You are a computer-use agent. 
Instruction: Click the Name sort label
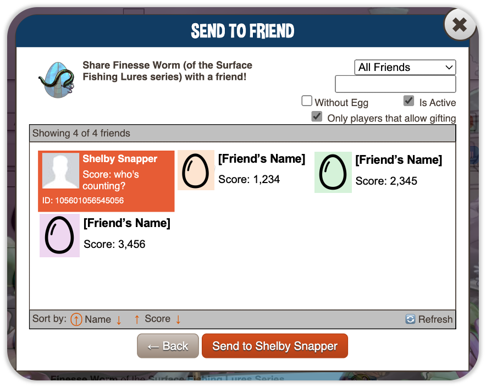tap(98, 319)
